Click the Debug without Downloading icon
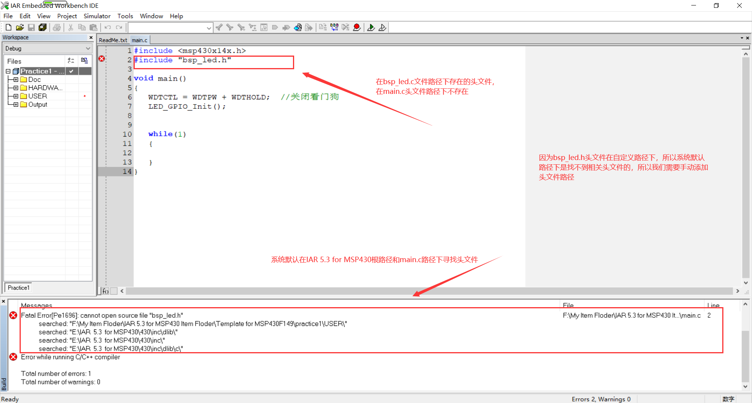The height and width of the screenshot is (403, 752). click(383, 27)
